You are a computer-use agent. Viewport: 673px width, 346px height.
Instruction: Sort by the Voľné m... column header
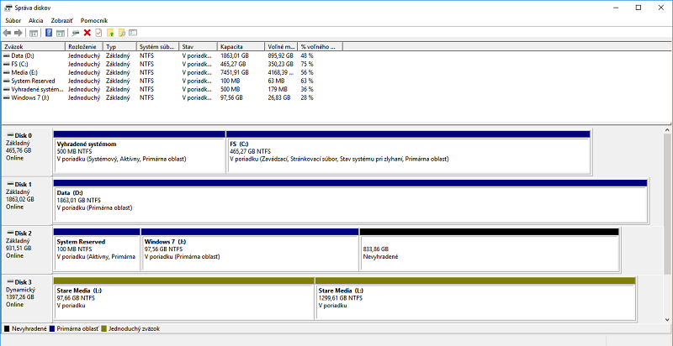point(282,47)
